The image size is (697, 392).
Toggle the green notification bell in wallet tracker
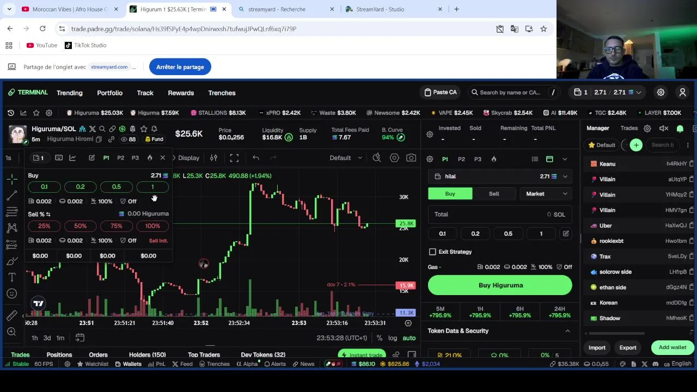680,128
